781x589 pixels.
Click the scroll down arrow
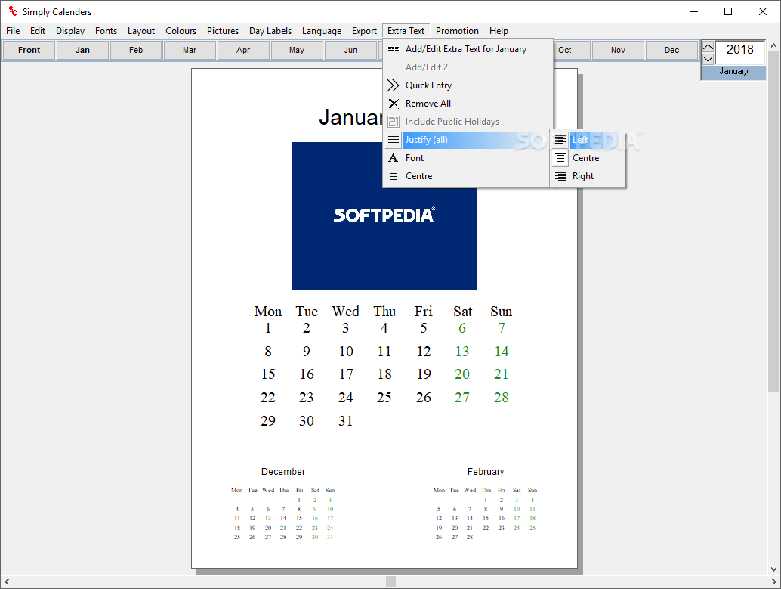773,569
